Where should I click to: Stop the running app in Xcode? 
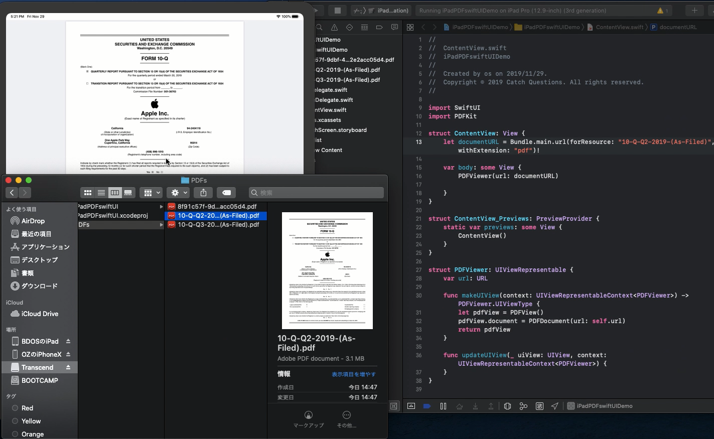[338, 10]
